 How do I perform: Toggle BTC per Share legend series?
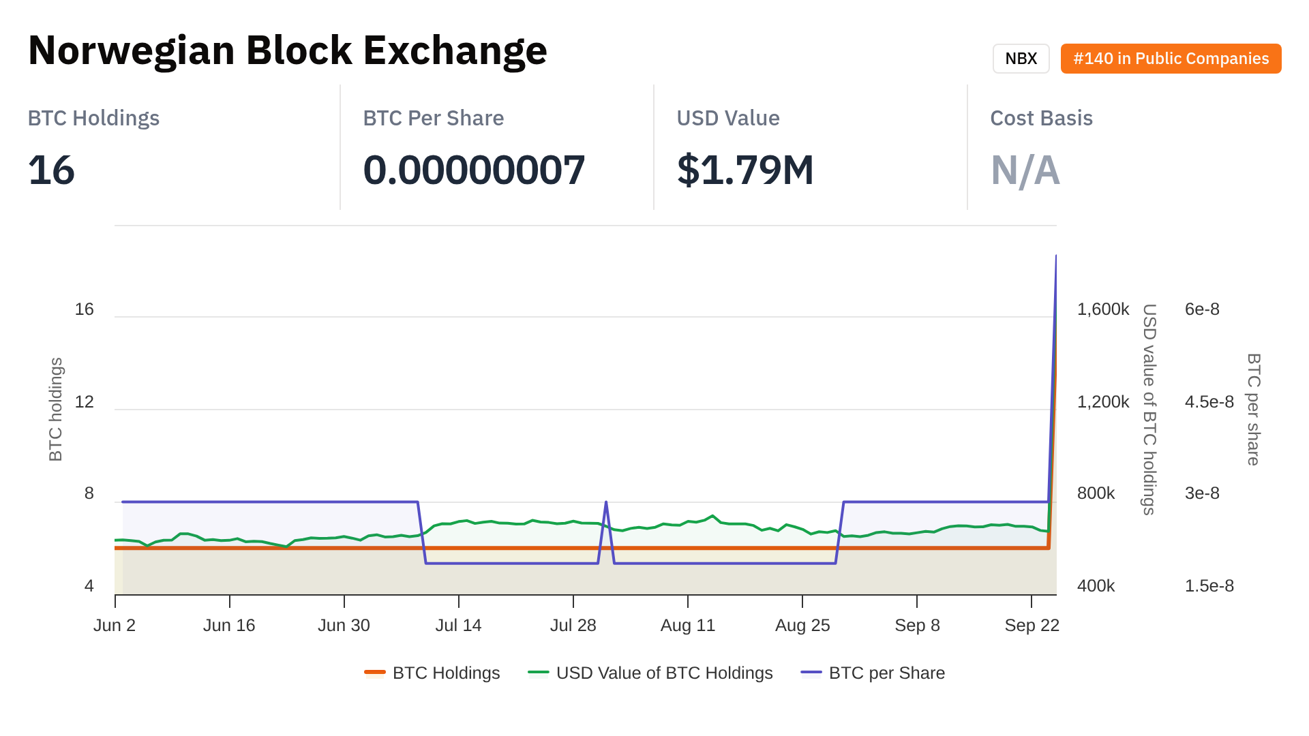pos(886,673)
